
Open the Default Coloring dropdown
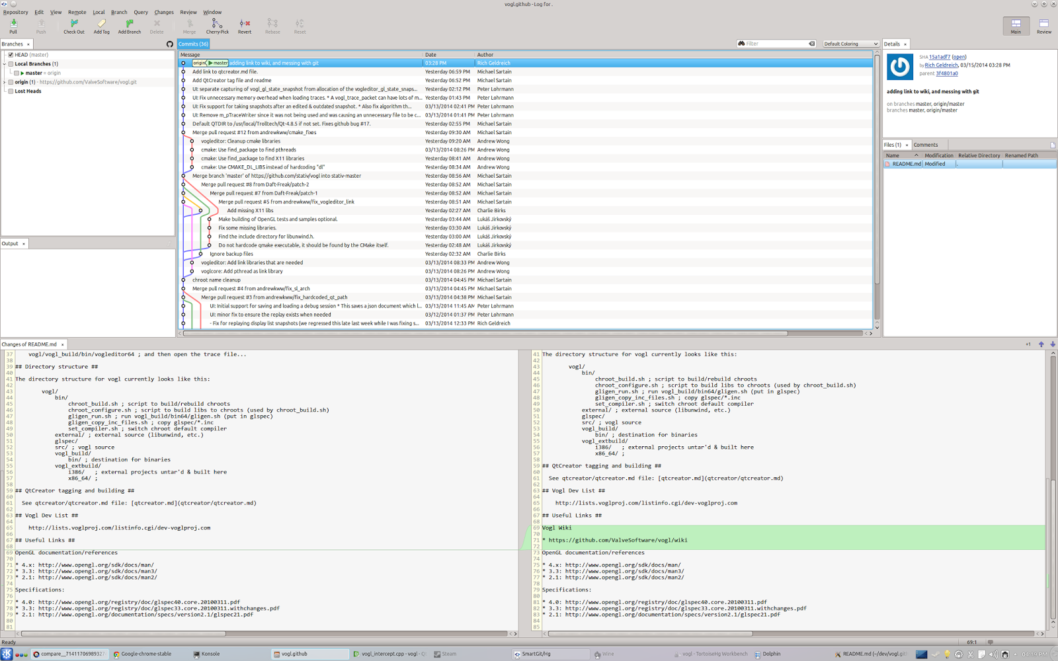[x=850, y=44]
